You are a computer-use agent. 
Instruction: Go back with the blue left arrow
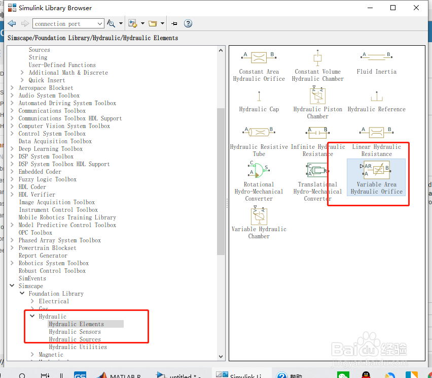[x=12, y=23]
